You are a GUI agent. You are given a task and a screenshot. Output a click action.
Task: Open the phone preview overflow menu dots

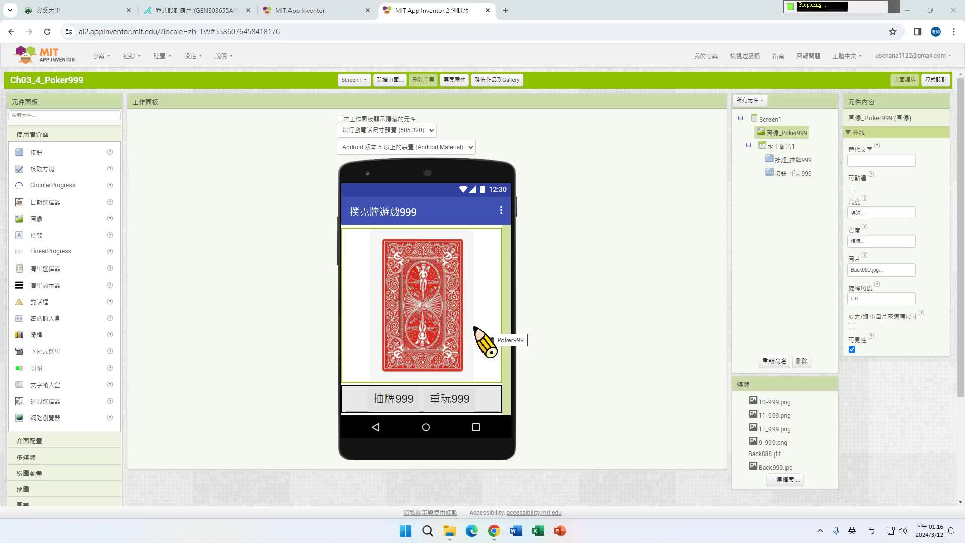point(501,210)
